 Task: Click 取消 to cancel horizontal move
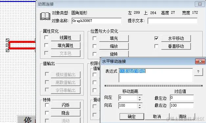(157, 116)
